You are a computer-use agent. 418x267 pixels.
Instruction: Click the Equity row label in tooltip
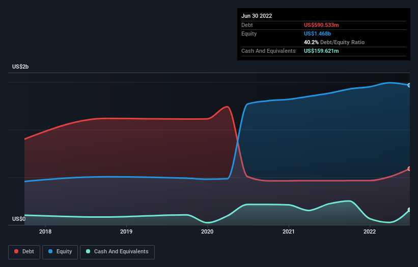249,34
